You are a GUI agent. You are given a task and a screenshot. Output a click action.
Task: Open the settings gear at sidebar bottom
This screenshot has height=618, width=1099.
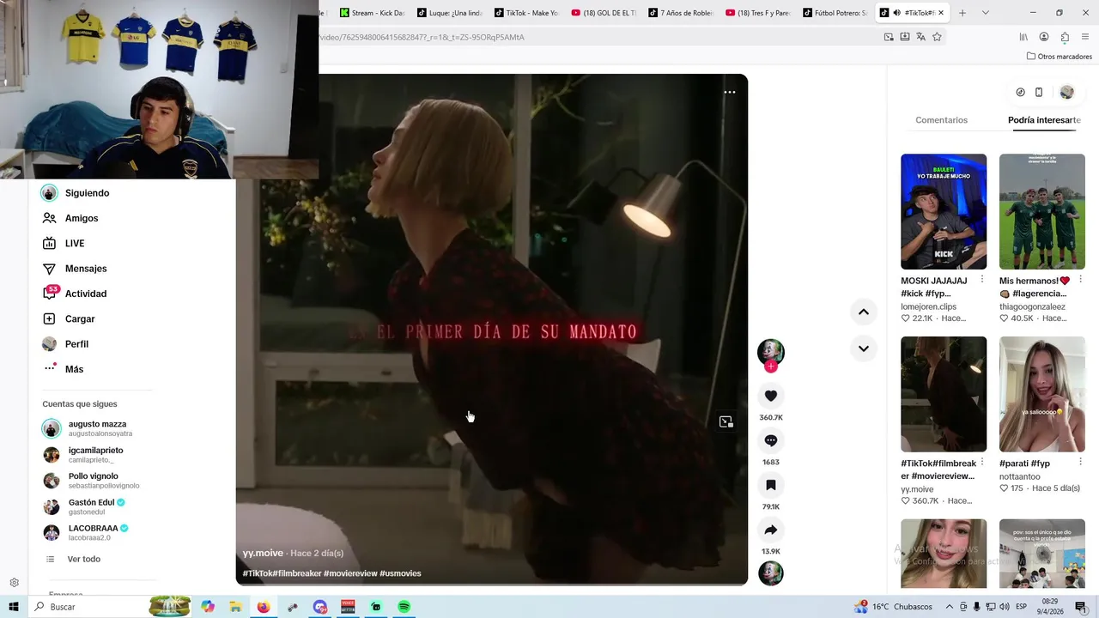pyautogui.click(x=14, y=583)
